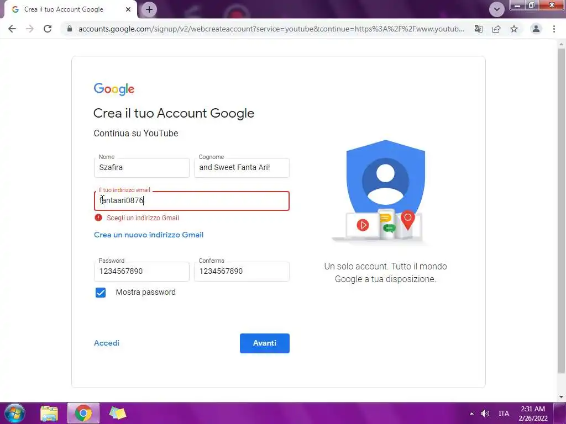Share this page icon
The width and height of the screenshot is (566, 424).
[x=496, y=29]
